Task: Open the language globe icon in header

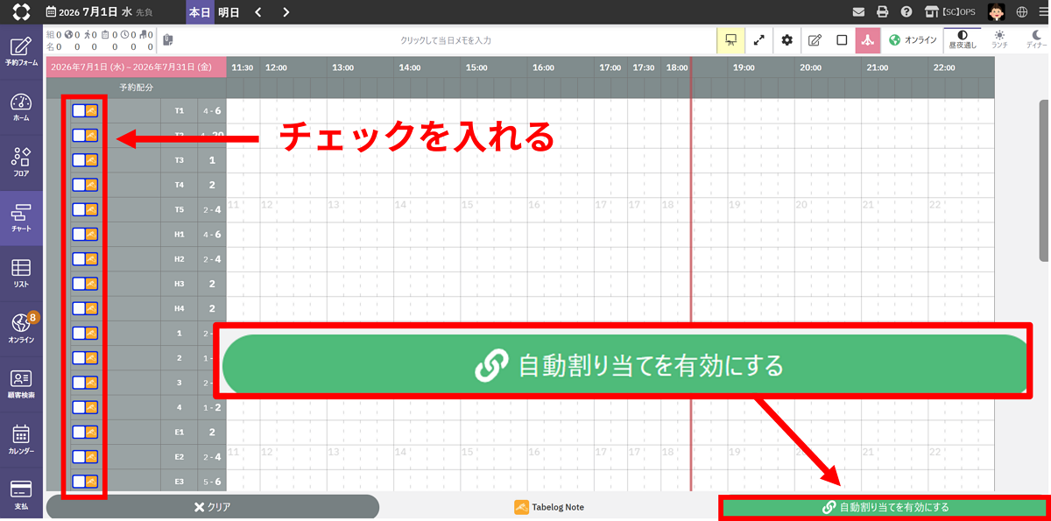Action: pyautogui.click(x=1022, y=12)
